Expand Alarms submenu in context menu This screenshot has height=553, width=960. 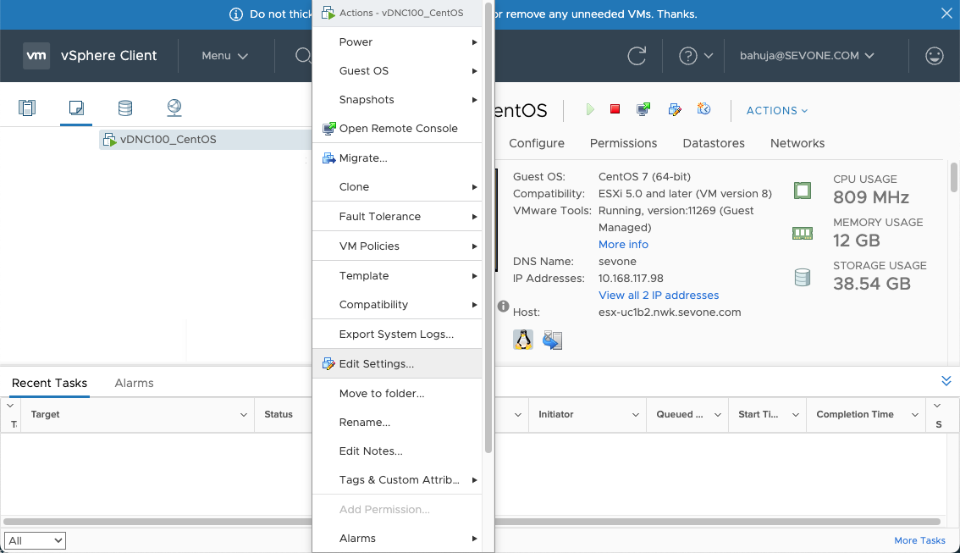pos(397,538)
